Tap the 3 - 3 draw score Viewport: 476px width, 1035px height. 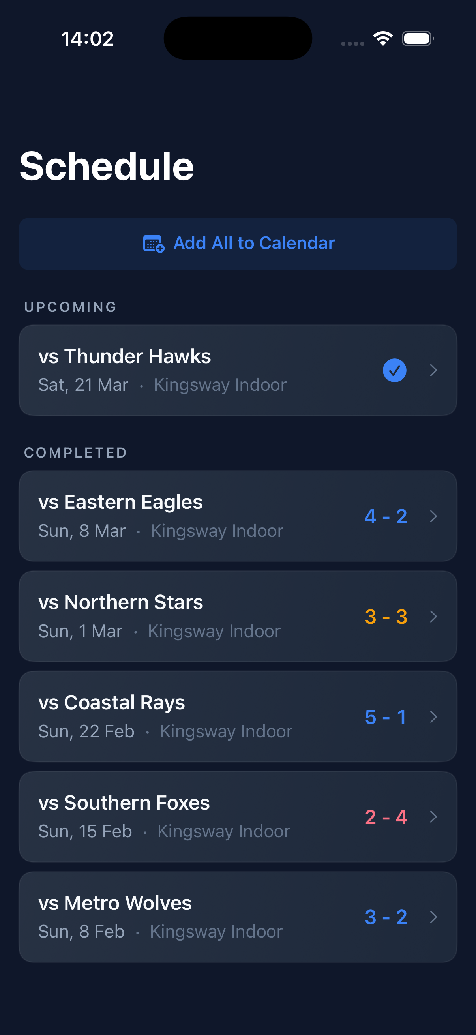point(386,616)
